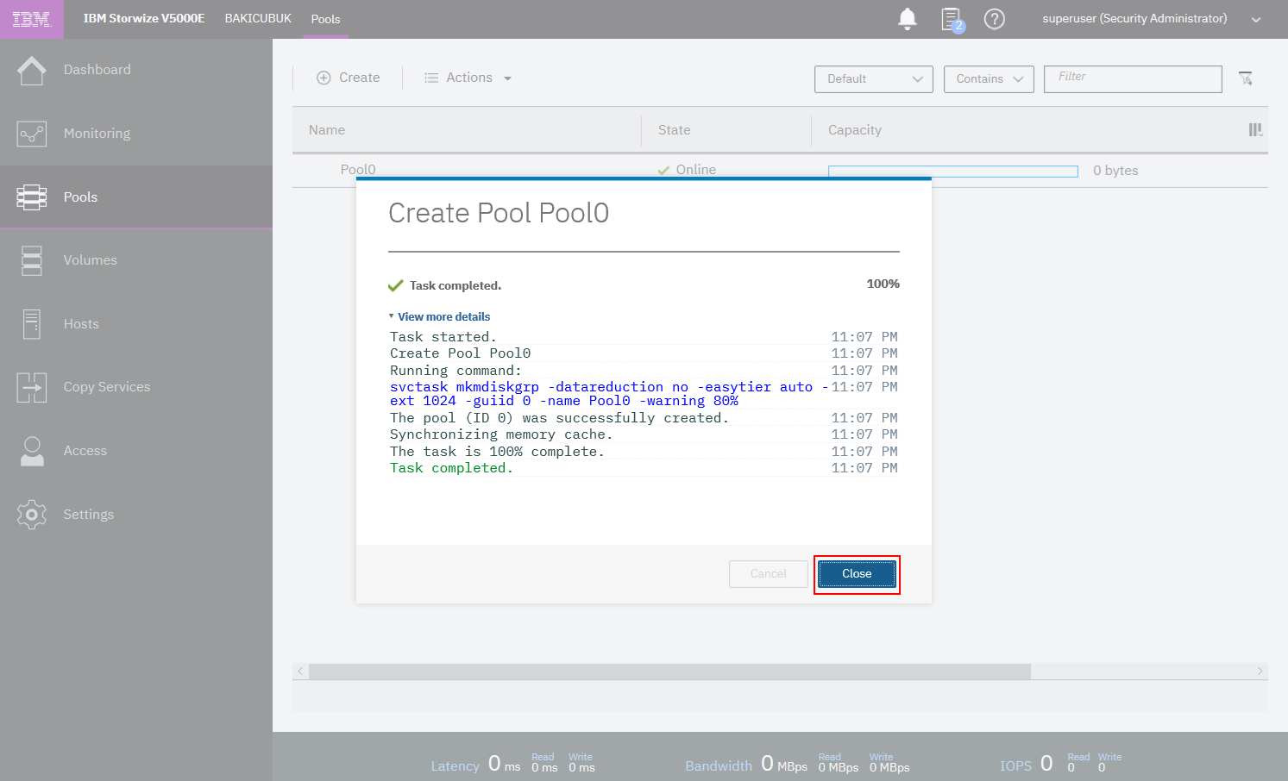Click the pool successfully created log line
Screen dimensions: 1288x781
(559, 418)
